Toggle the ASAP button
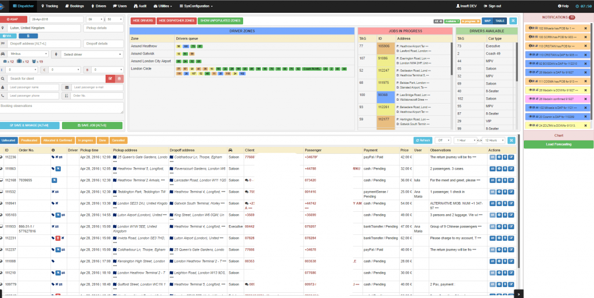Screen dimensions: 594x298 click(14, 19)
